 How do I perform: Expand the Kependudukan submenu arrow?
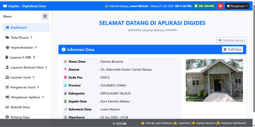(x=36, y=48)
